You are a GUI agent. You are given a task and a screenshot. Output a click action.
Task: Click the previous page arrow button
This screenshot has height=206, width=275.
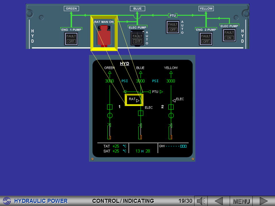219,201
